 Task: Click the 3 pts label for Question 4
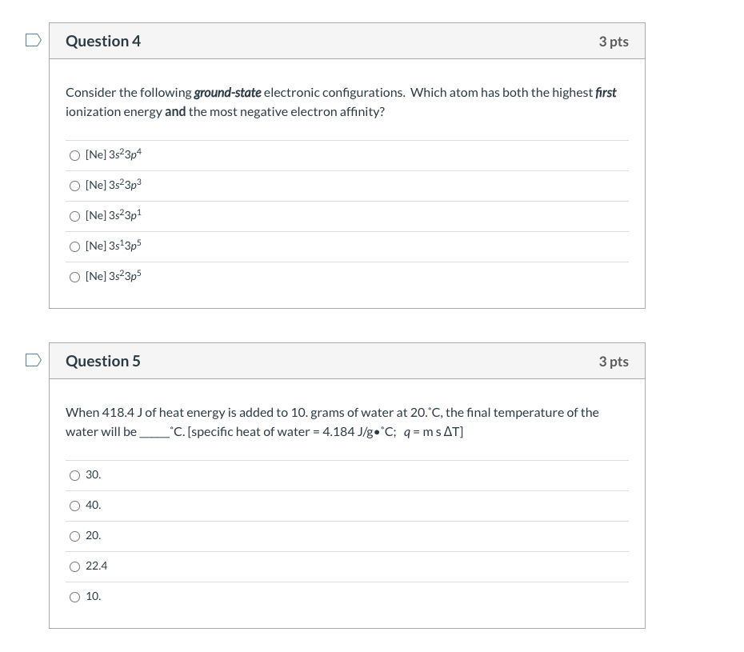click(614, 41)
